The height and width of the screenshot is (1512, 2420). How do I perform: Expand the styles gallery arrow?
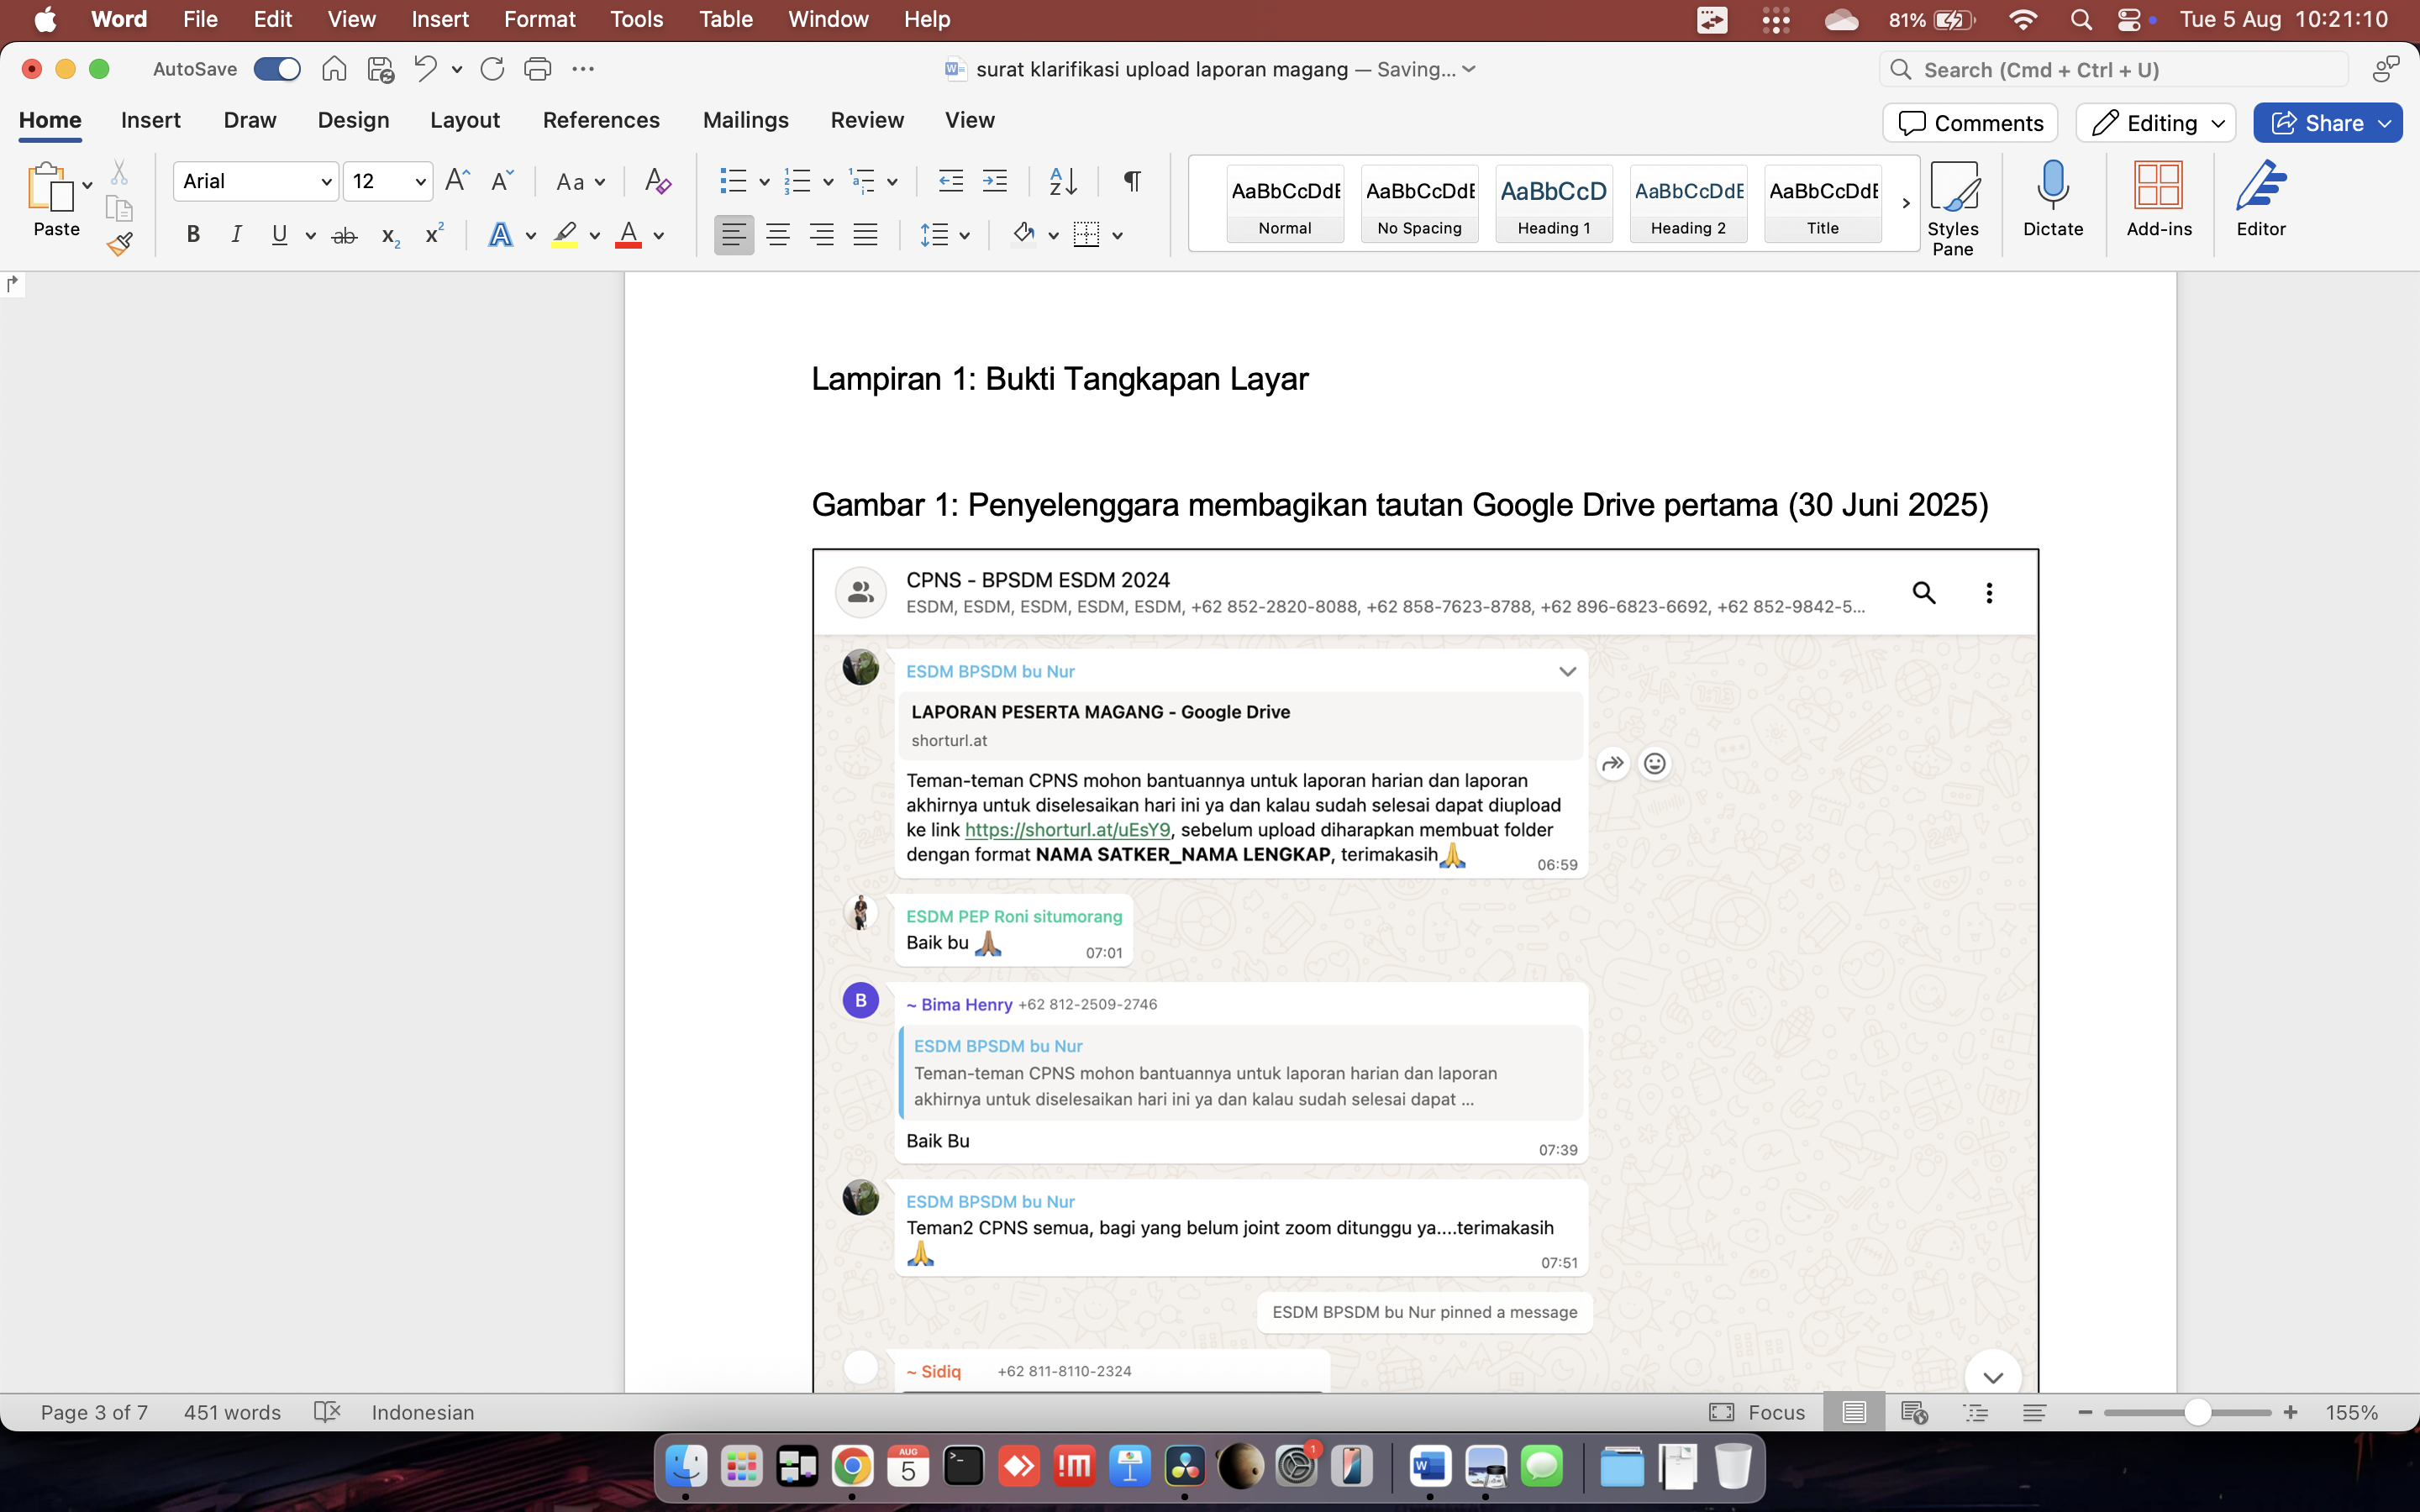pos(1905,203)
